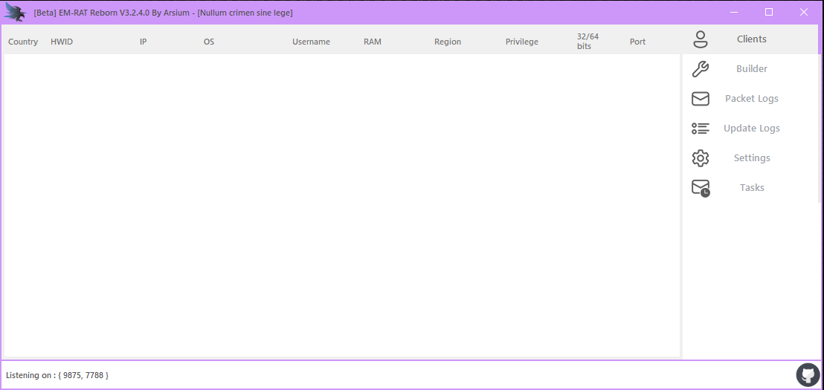The width and height of the screenshot is (824, 390).
Task: Sort by the Country column header
Action: 23,42
